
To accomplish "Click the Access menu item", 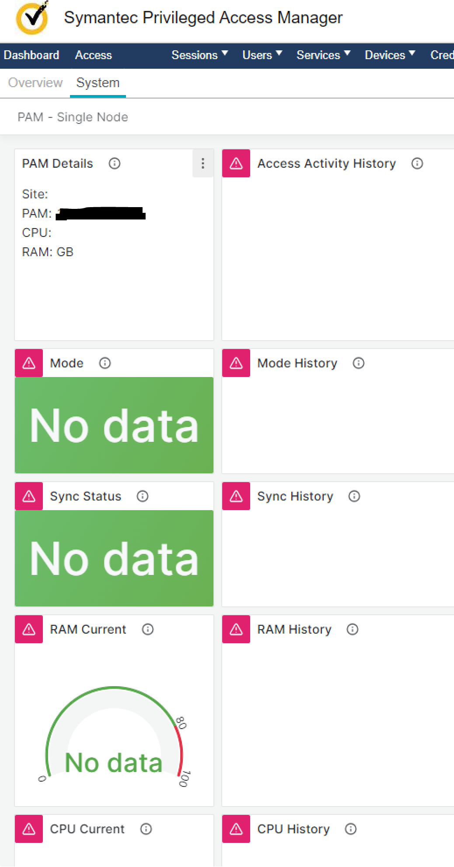I will pos(94,55).
